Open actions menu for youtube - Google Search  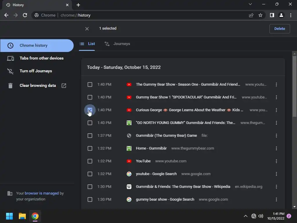click(x=276, y=174)
